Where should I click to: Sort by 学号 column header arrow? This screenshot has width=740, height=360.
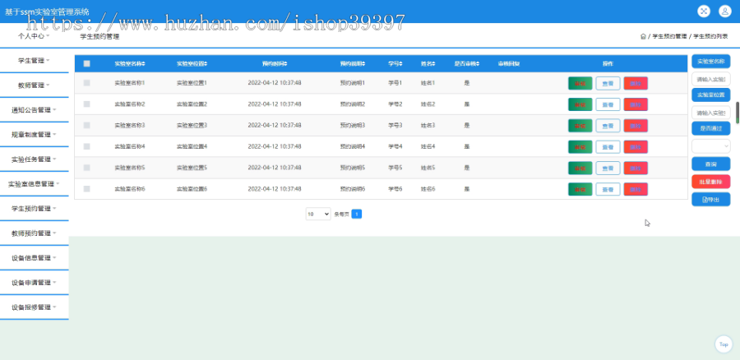(401, 63)
